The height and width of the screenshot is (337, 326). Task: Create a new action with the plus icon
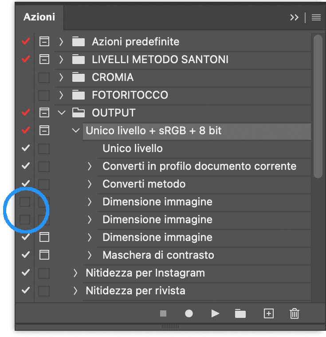[268, 313]
